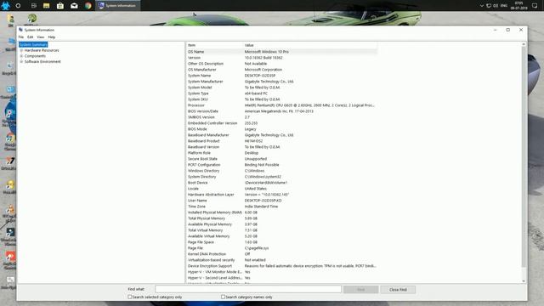
Task: Open the View menu
Action: pos(41,37)
